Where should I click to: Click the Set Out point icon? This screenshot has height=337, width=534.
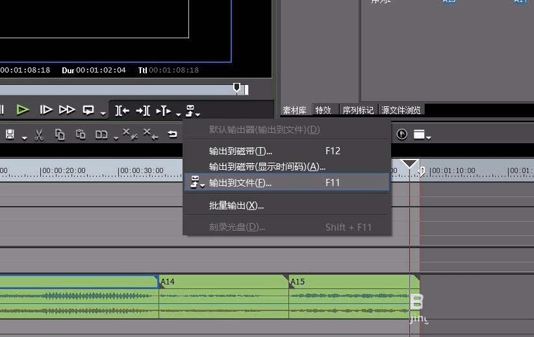pyautogui.click(x=143, y=110)
